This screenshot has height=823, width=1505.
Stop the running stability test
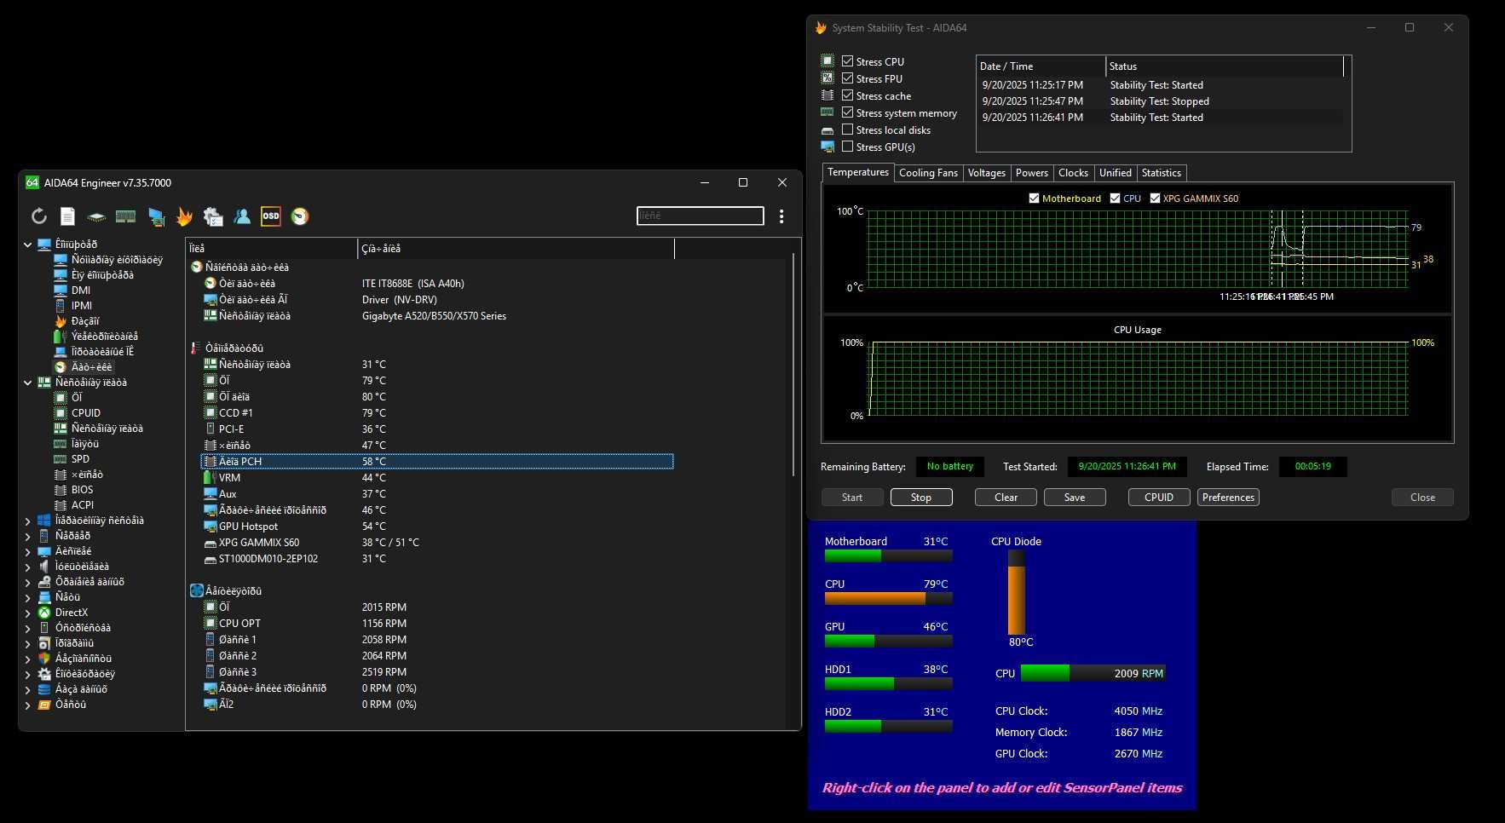[x=921, y=498]
